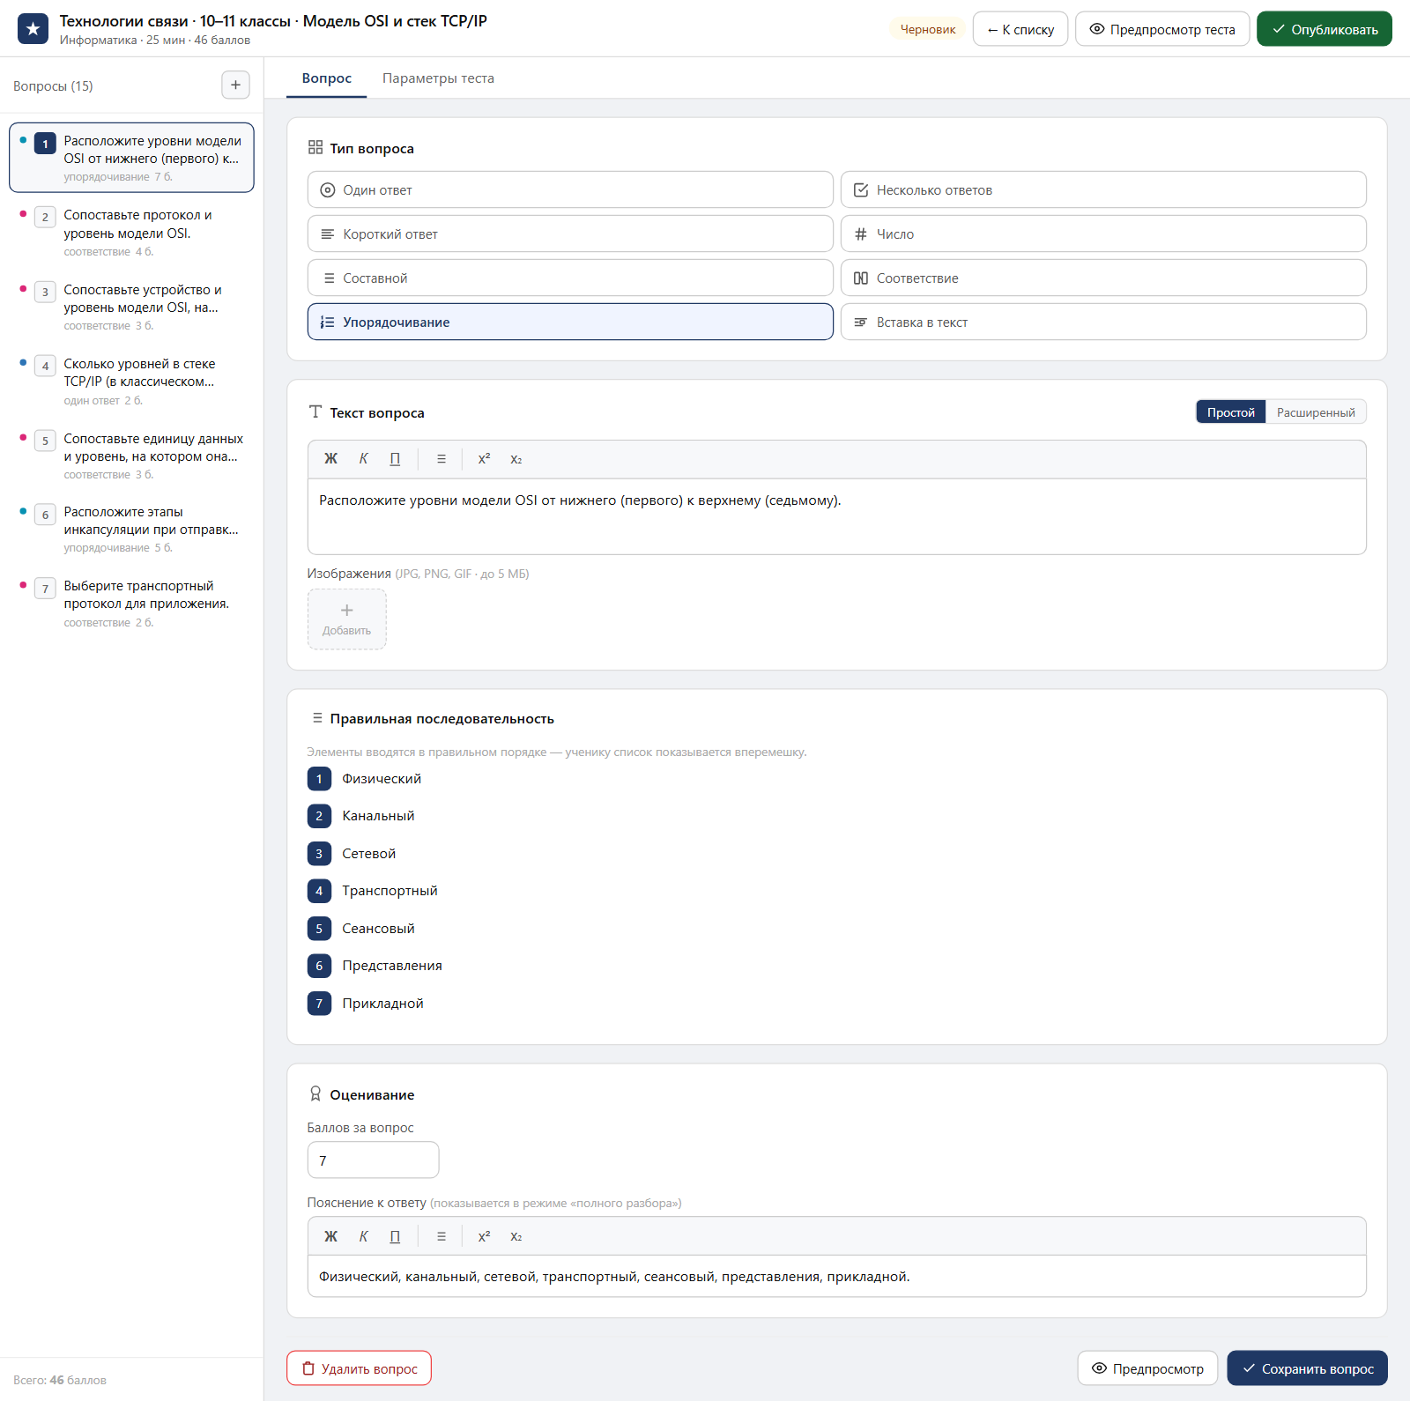Click subscript icon in answer explanation toolbar

coord(516,1236)
